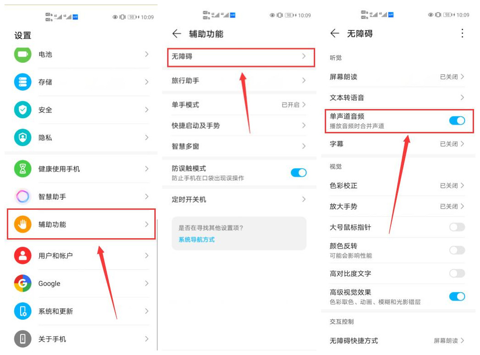480x355 pixels.
Task: Click the Storage (存储) icon
Action: pos(22,82)
